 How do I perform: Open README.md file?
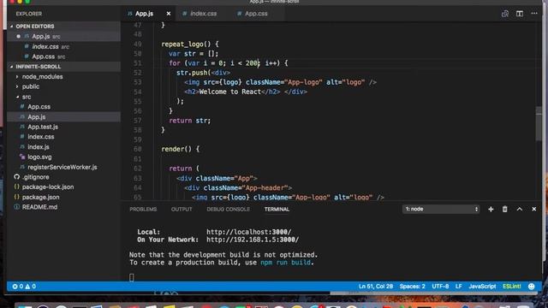[63, 207]
